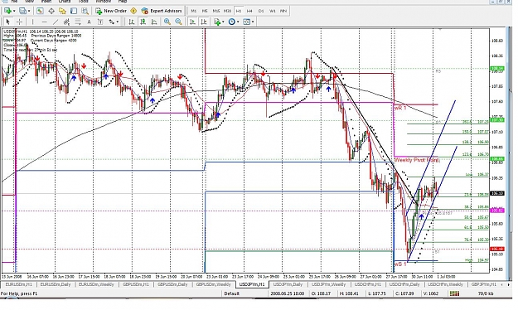Open the Profiles toolbar icon
The width and height of the screenshot is (518, 310).
tap(22, 11)
